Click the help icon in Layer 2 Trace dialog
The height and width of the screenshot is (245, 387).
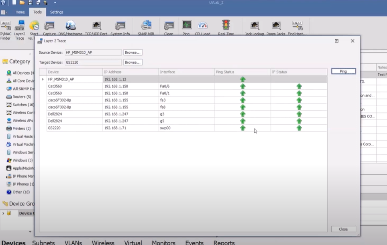(337, 41)
